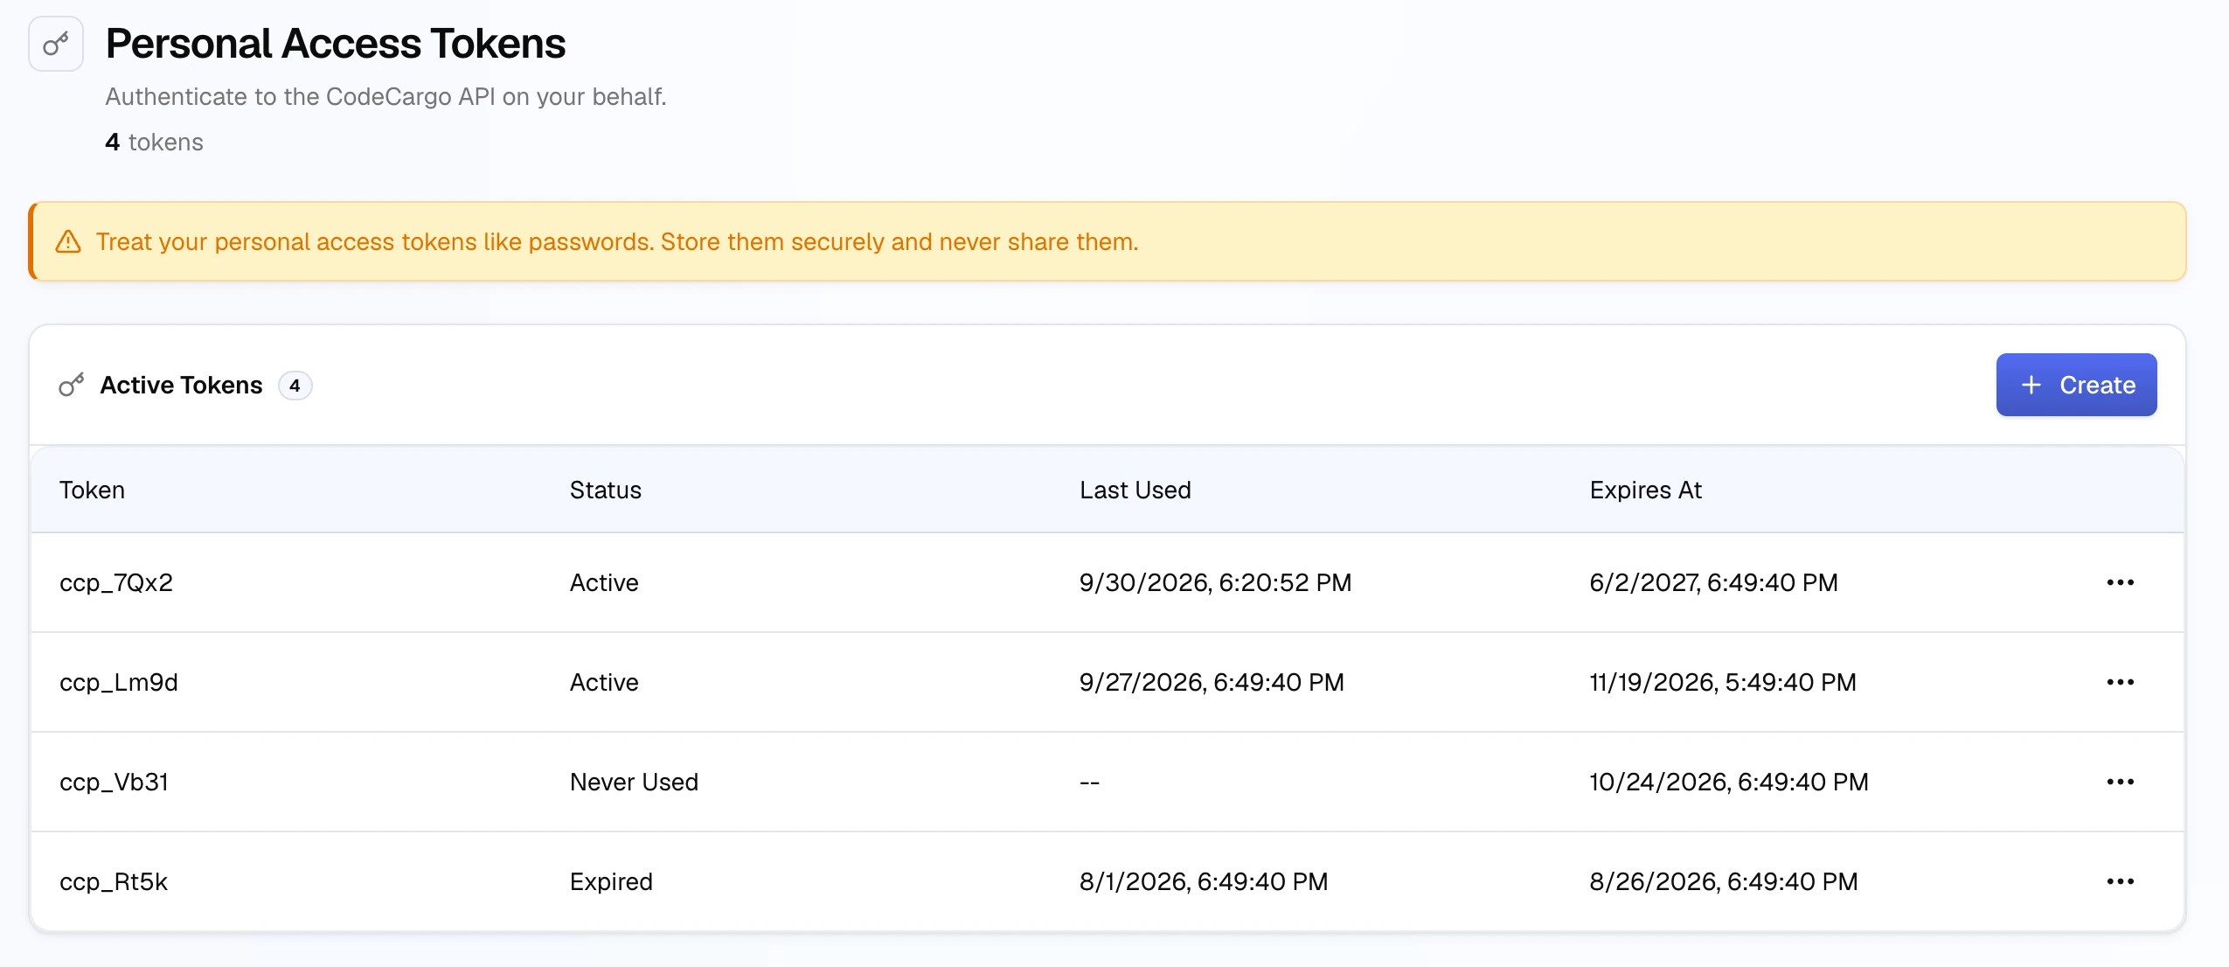Click the key icon next to Active Tokens

tap(72, 385)
